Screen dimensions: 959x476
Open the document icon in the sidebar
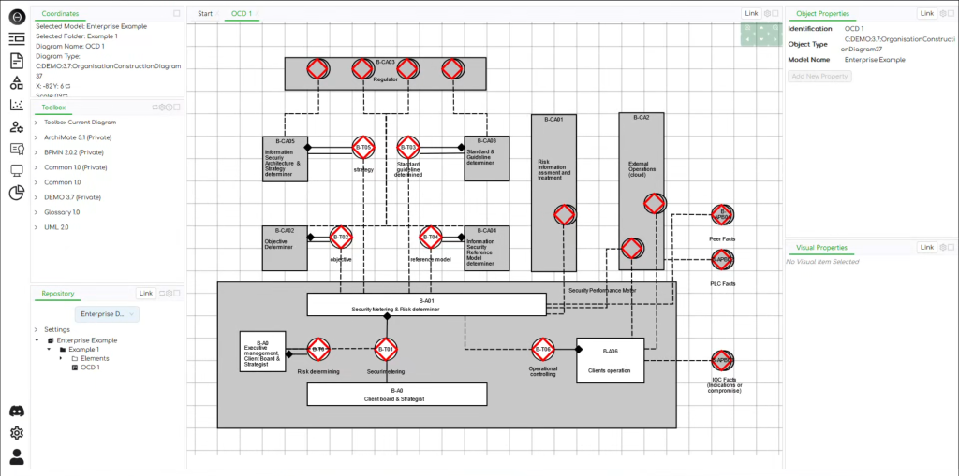tap(16, 61)
